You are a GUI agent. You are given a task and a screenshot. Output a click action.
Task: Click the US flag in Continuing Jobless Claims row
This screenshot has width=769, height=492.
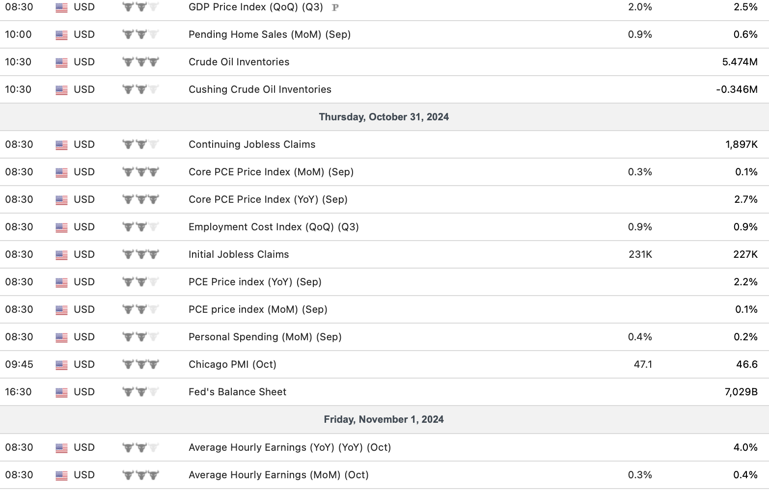(x=61, y=145)
